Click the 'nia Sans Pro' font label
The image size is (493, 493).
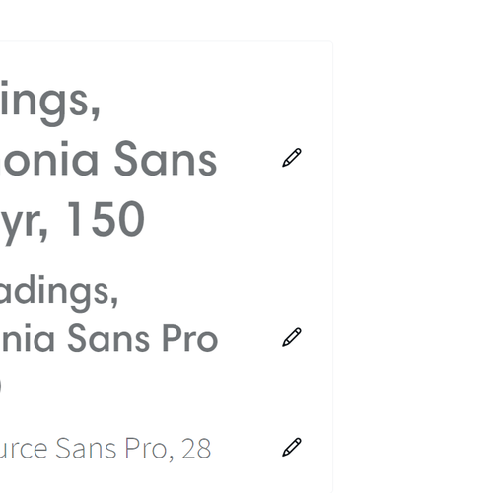click(109, 338)
